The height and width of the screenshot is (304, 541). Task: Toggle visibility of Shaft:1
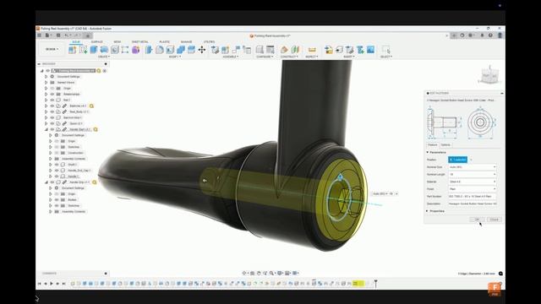click(57, 165)
